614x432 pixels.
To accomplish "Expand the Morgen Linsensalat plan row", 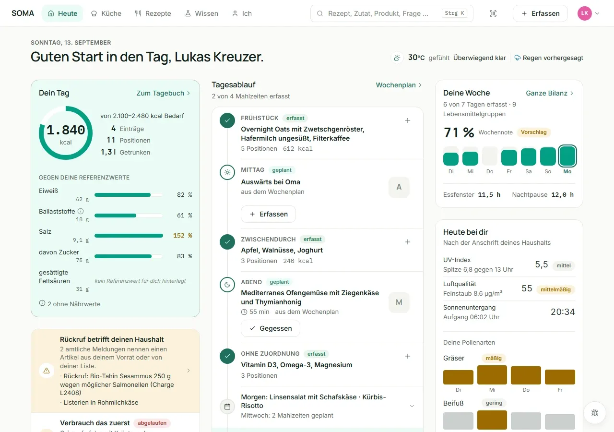I will [412, 406].
